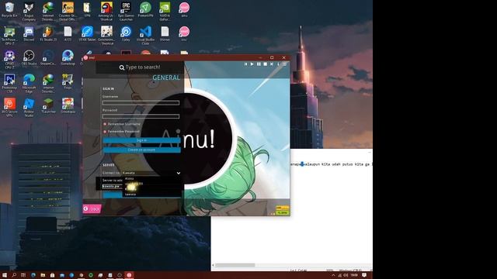
Task: Open File Explorer from the taskbar
Action: (x=43, y=275)
